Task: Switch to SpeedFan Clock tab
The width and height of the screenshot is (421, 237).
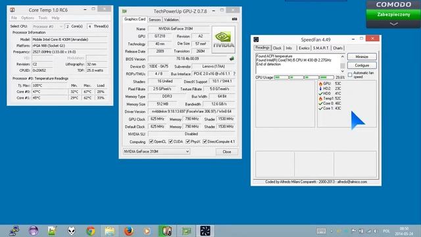Action: pos(277,48)
